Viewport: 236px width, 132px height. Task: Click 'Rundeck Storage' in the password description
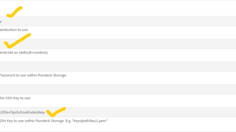point(52,75)
